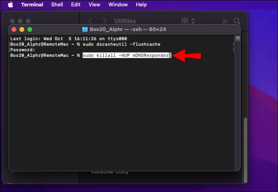Open the Edit menu
The width and height of the screenshot is (278, 192).
coord(76,4)
